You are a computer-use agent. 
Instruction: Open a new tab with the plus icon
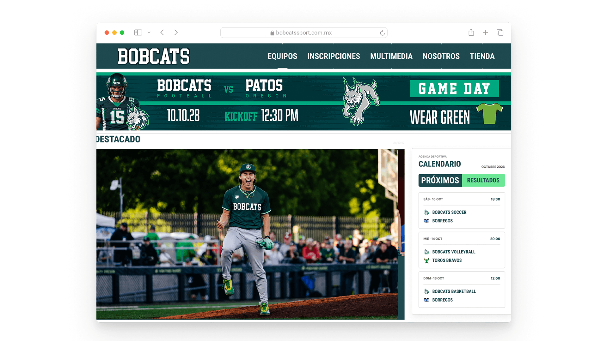point(485,32)
